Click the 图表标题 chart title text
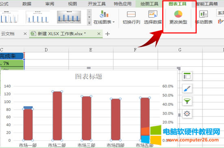Viewport: 224px width, 148px height. click(89, 76)
